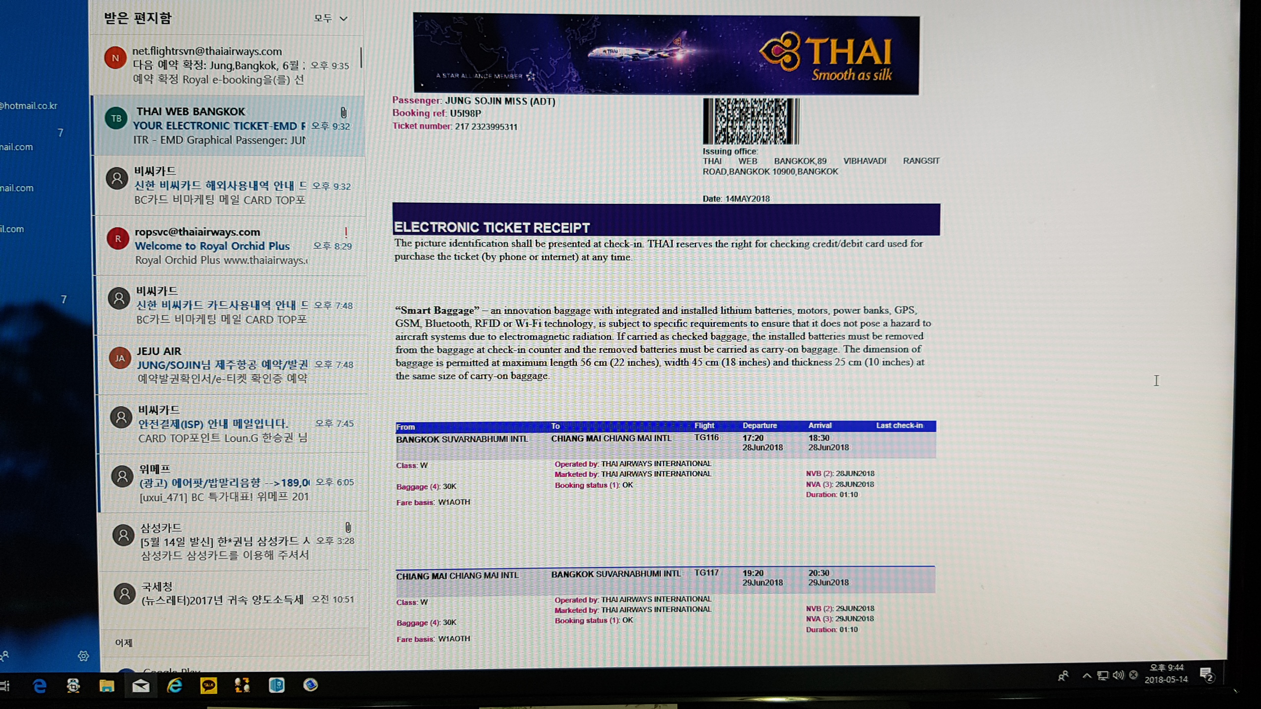Open 신한 비씨카드 해외사용내역 email
Viewport: 1261px width, 709px height.
coord(229,186)
